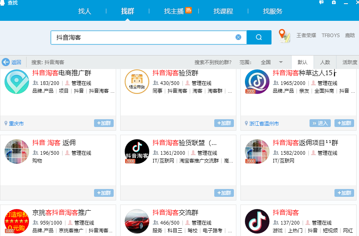This screenshot has height=236, width=359.
Task: Click the 科目三 tag
Action: point(175,231)
